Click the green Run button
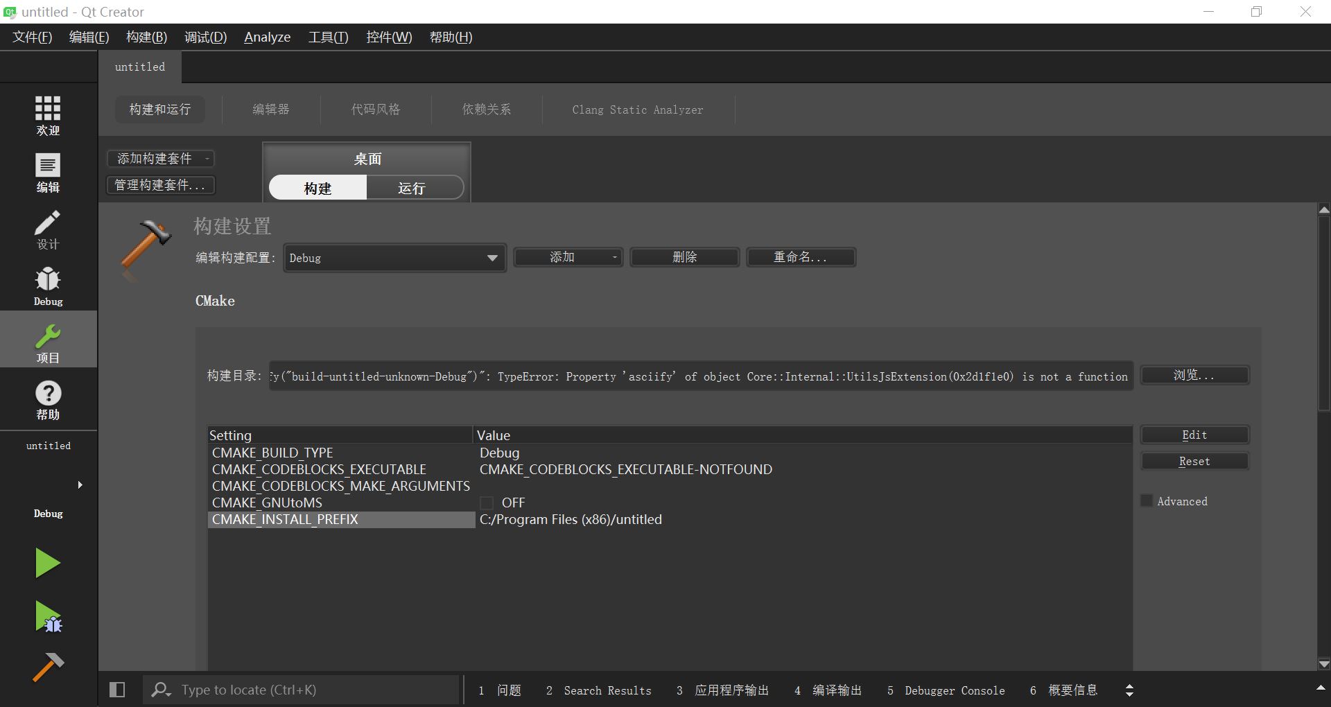Screen dimensions: 1331x707 coord(48,563)
